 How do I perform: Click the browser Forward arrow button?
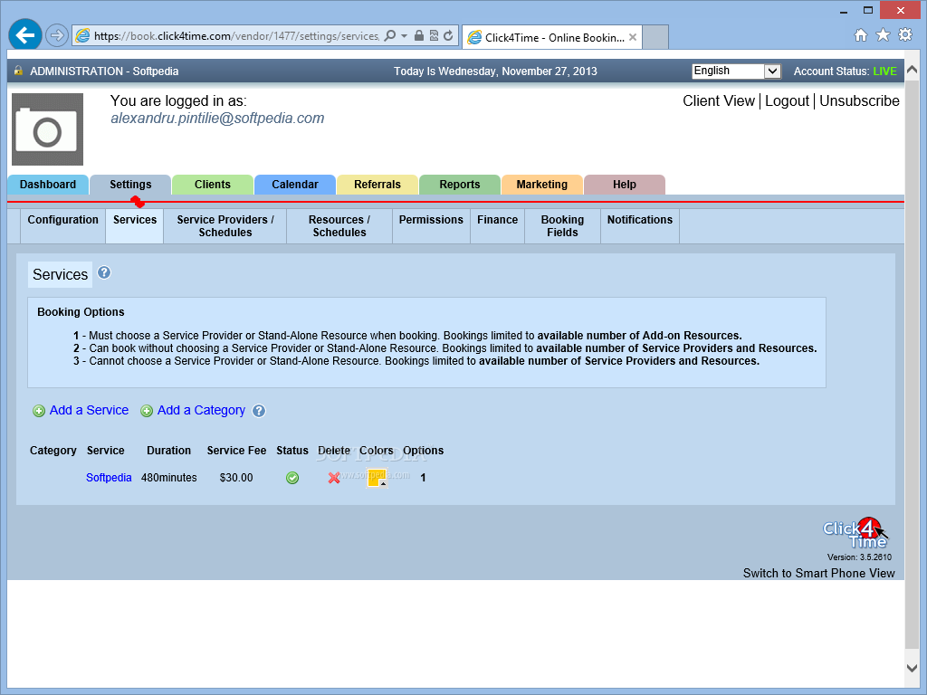(57, 36)
